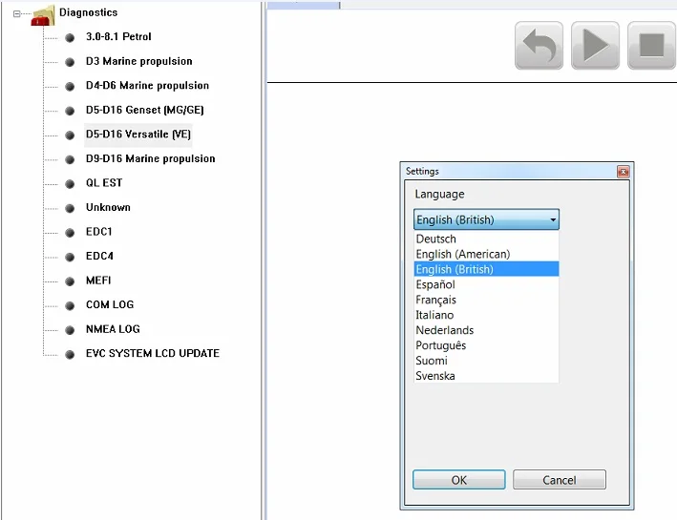Confirm settings with the OK button
Screen dimensions: 677x520
[459, 480]
